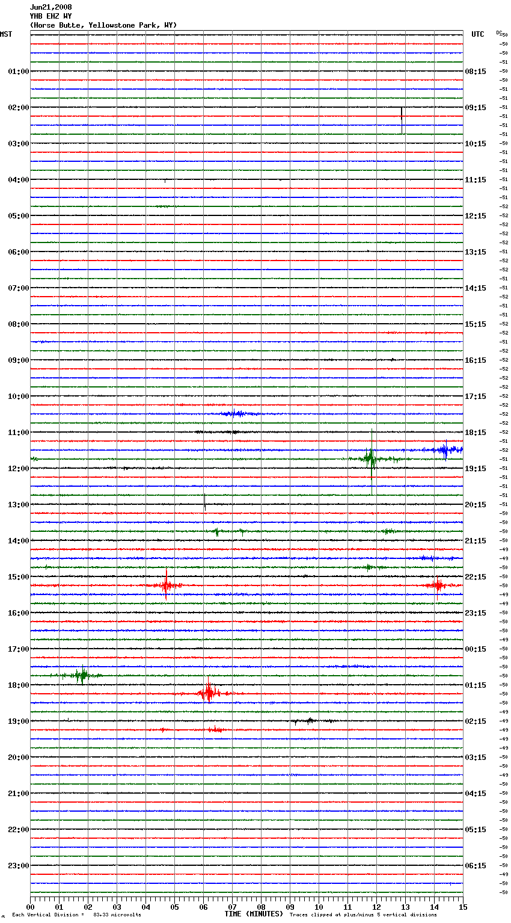Click the 15:15 UTC time label
The width and height of the screenshot is (511, 923).
(x=476, y=324)
